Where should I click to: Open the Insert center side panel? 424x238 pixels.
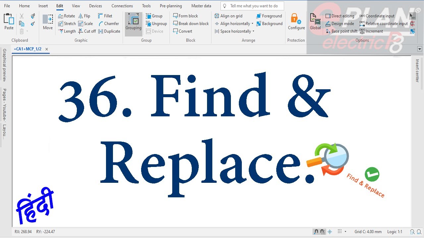(417, 70)
